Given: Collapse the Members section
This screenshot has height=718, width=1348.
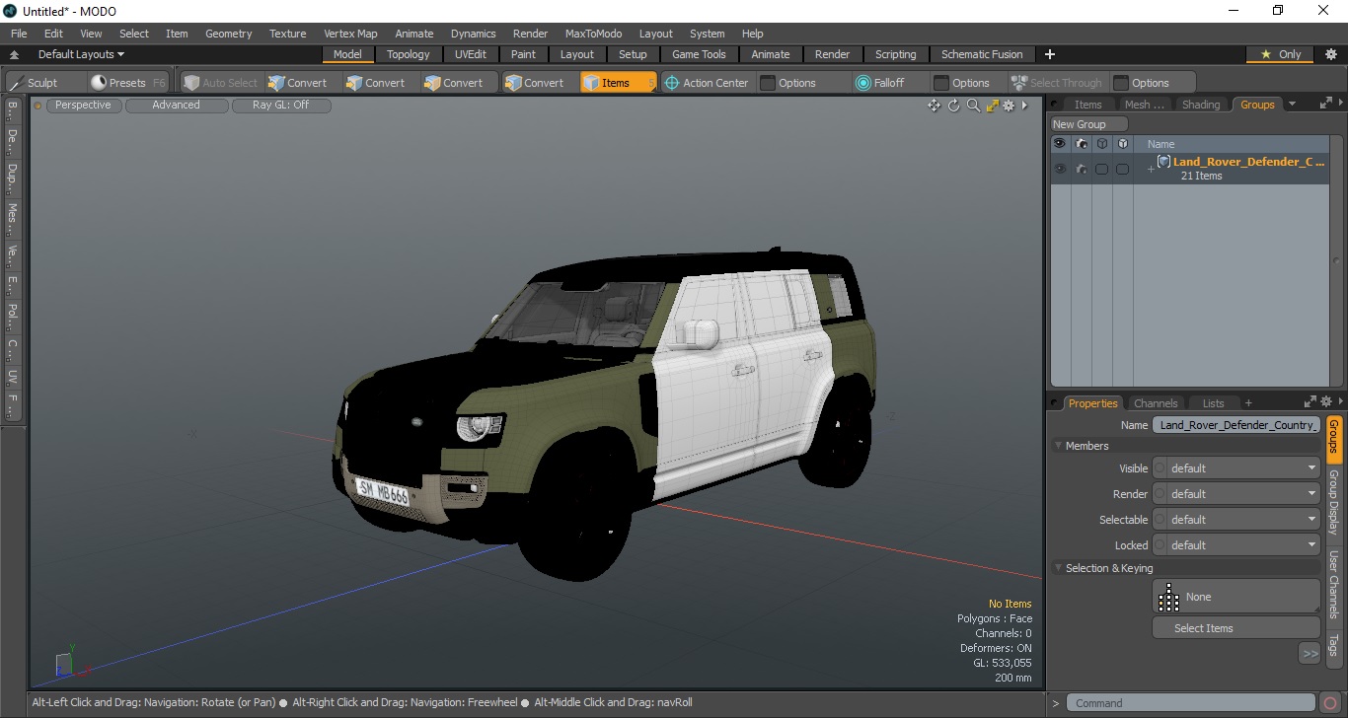Looking at the screenshot, I should (x=1059, y=446).
